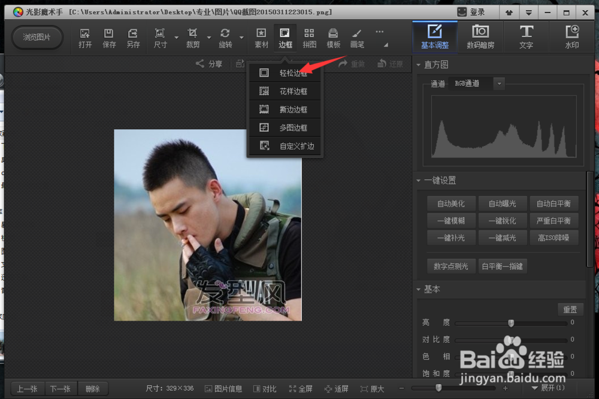This screenshot has width=599, height=399.
Task: Switch to the 文字 text tab
Action: click(527, 36)
